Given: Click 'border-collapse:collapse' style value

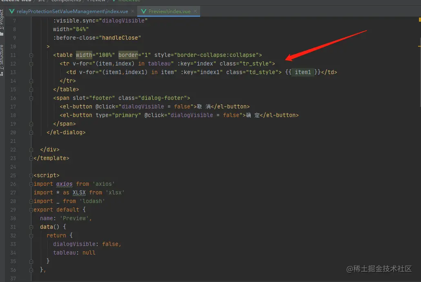Looking at the screenshot, I should (x=216, y=55).
